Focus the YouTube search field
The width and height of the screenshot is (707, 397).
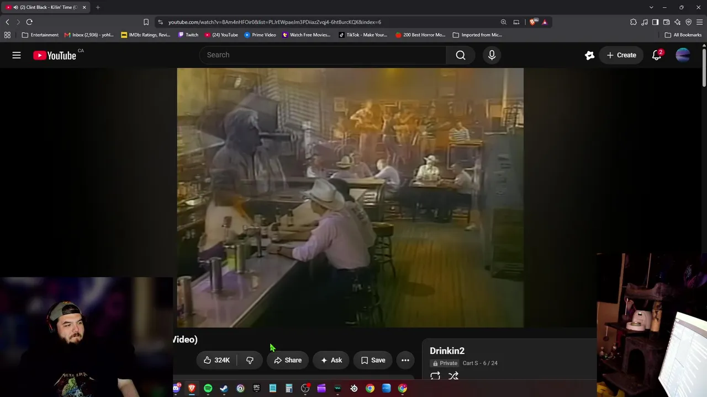323,55
